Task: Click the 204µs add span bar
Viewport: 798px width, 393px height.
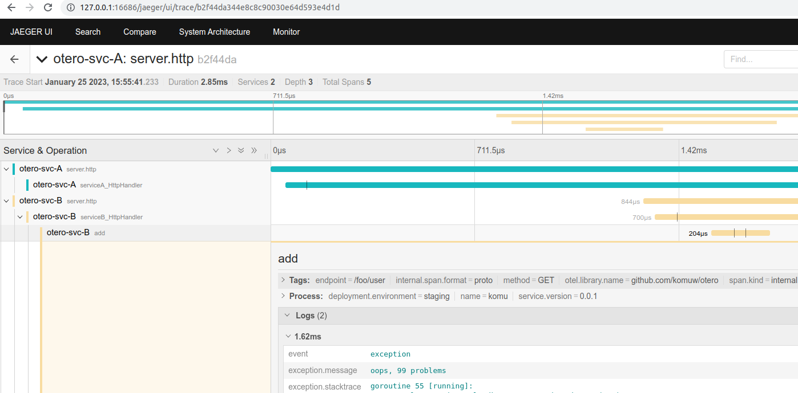Action: (740, 233)
